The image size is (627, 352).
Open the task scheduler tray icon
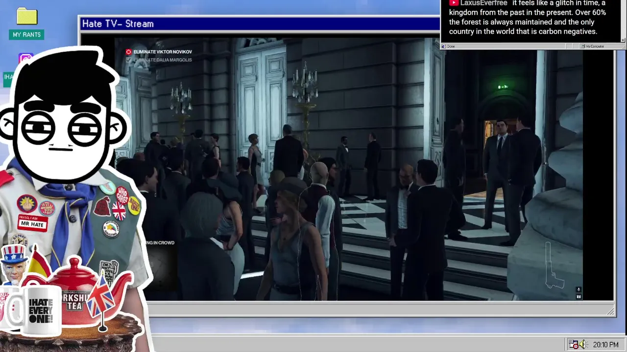point(573,344)
